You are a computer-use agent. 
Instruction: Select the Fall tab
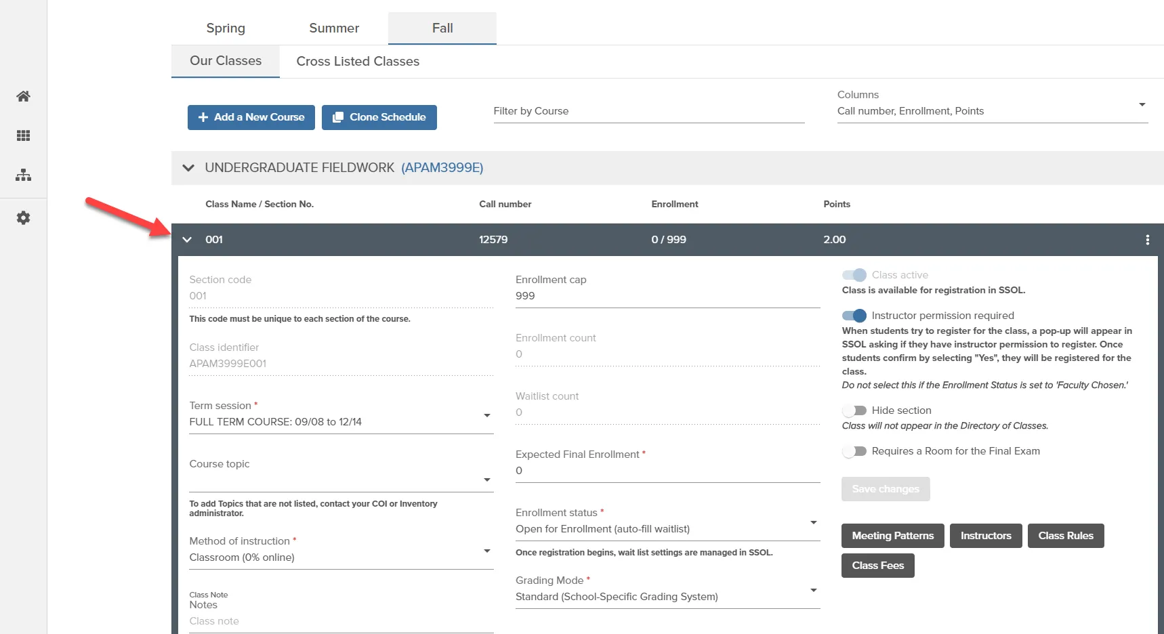442,28
